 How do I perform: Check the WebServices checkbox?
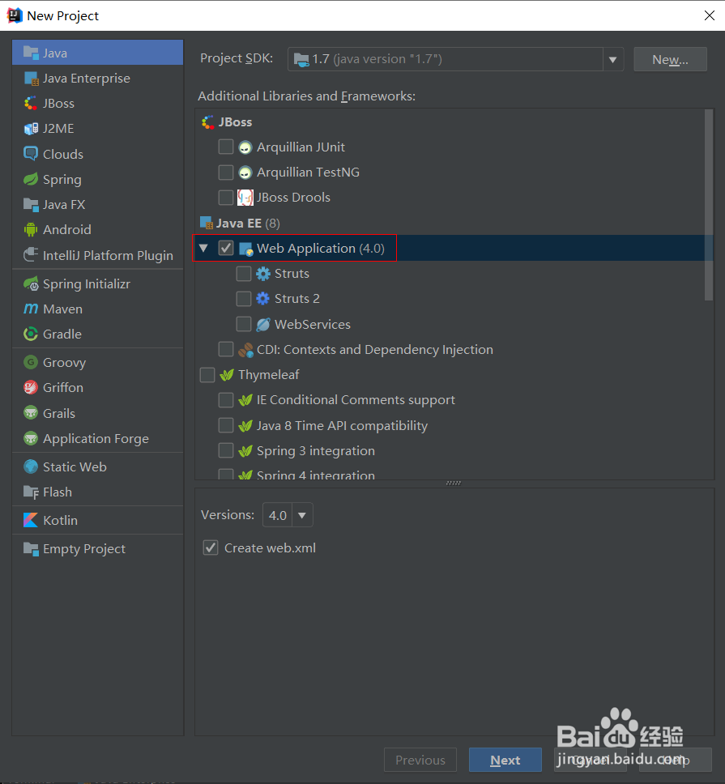pyautogui.click(x=244, y=324)
